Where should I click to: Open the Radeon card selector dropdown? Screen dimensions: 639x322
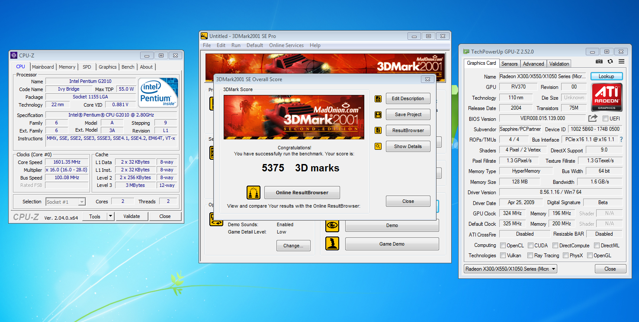coord(510,269)
